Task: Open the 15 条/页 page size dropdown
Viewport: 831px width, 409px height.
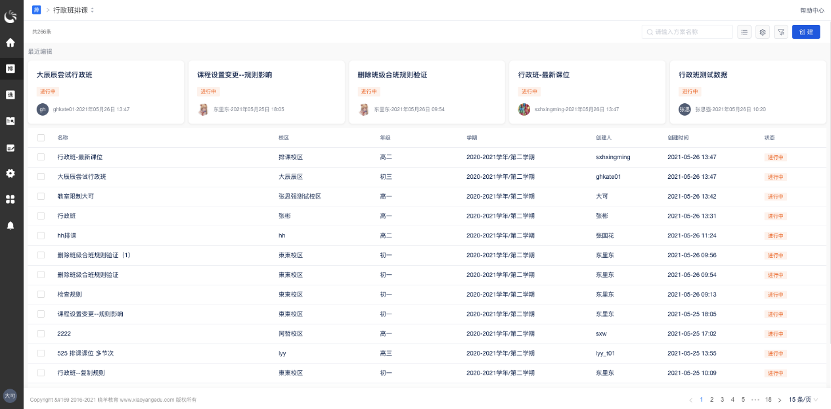Action: click(801, 399)
